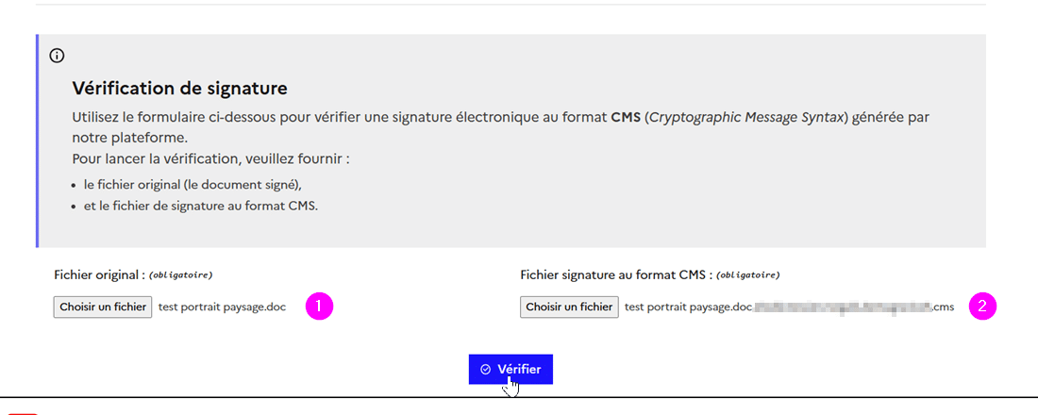Click the .cms extension of the signature file name

[x=944, y=307]
